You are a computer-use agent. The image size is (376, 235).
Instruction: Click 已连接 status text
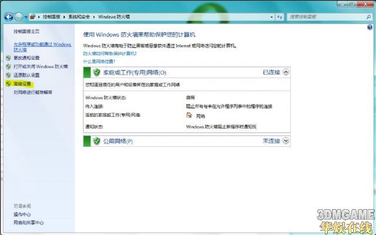click(x=271, y=72)
